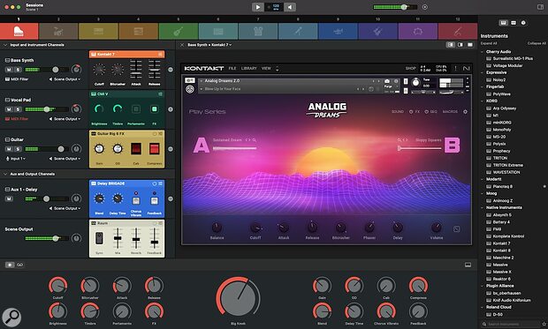The height and width of the screenshot is (329, 548).
Task: Click the Bass Synth pan knob
Action: [x=76, y=69]
